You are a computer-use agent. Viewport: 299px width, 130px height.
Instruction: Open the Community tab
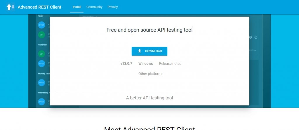(x=94, y=7)
